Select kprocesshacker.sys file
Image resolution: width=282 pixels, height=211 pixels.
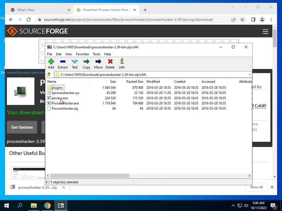66,93
